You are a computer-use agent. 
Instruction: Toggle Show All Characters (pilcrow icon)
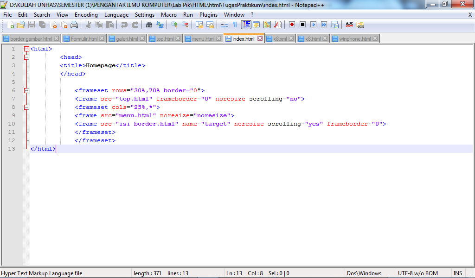point(235,25)
